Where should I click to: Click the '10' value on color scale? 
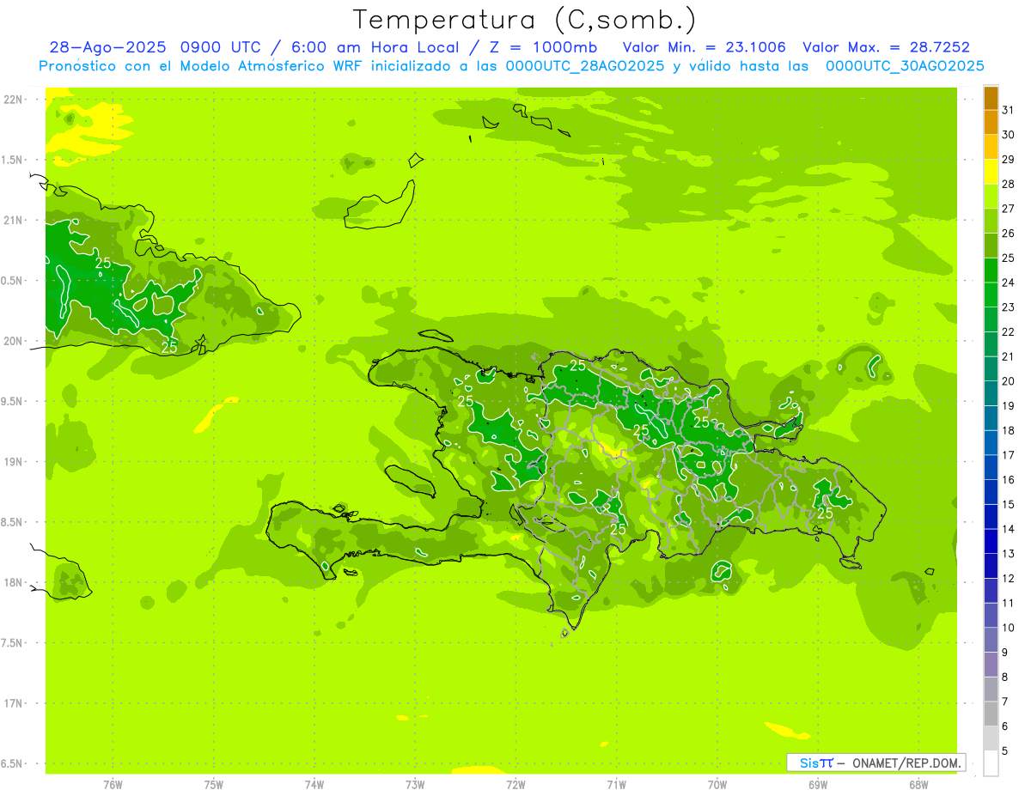(x=1009, y=628)
